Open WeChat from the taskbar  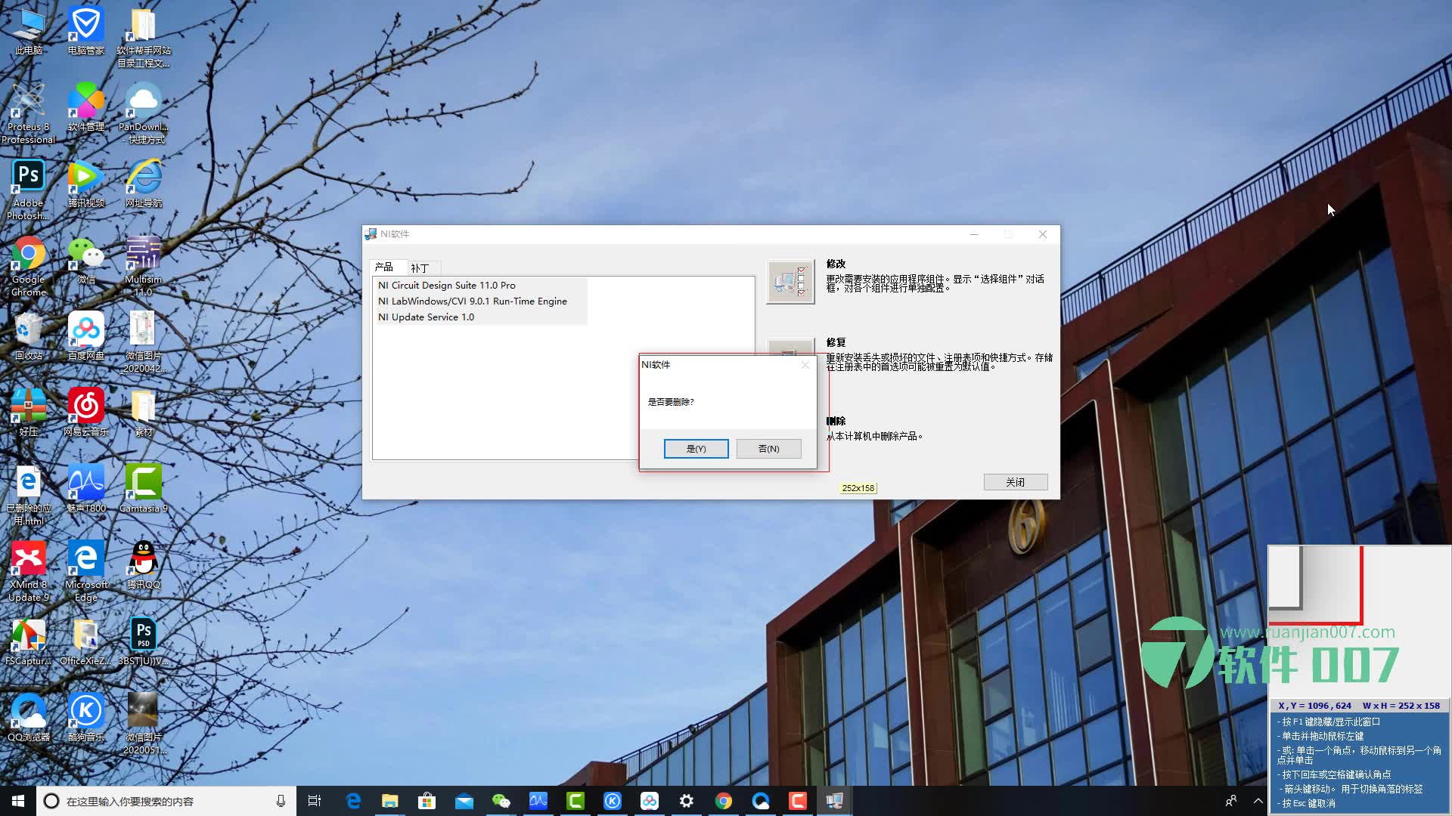pos(501,801)
